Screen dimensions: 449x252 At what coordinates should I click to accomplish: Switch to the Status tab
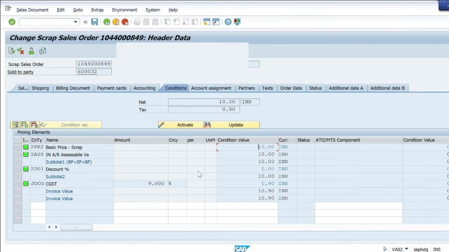315,88
